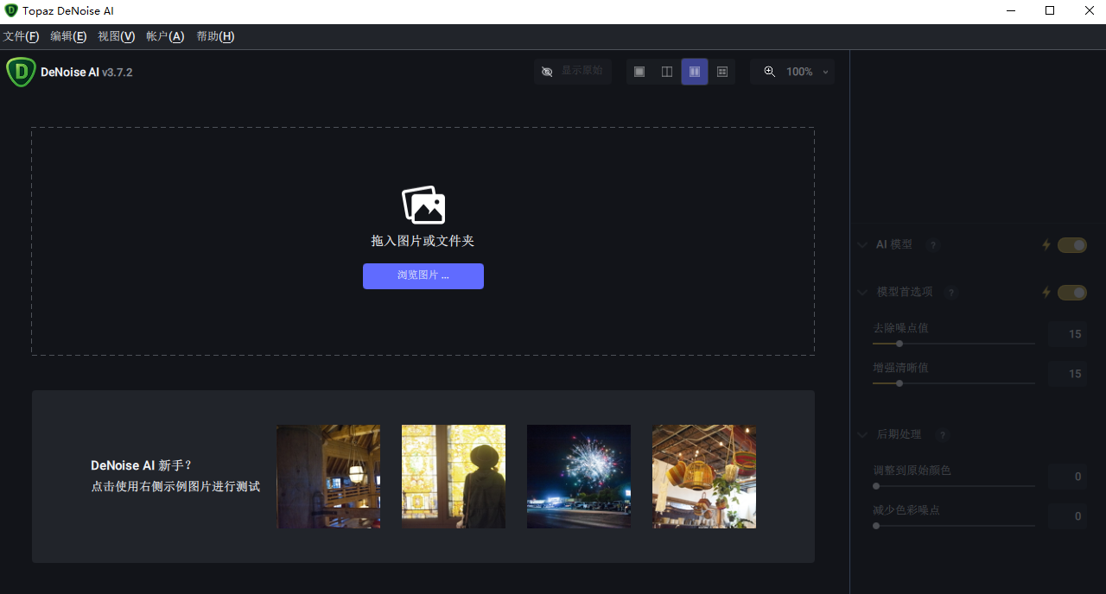Image resolution: width=1106 pixels, height=594 pixels.
Task: Collapse the 后期处理 section
Action: pos(862,435)
